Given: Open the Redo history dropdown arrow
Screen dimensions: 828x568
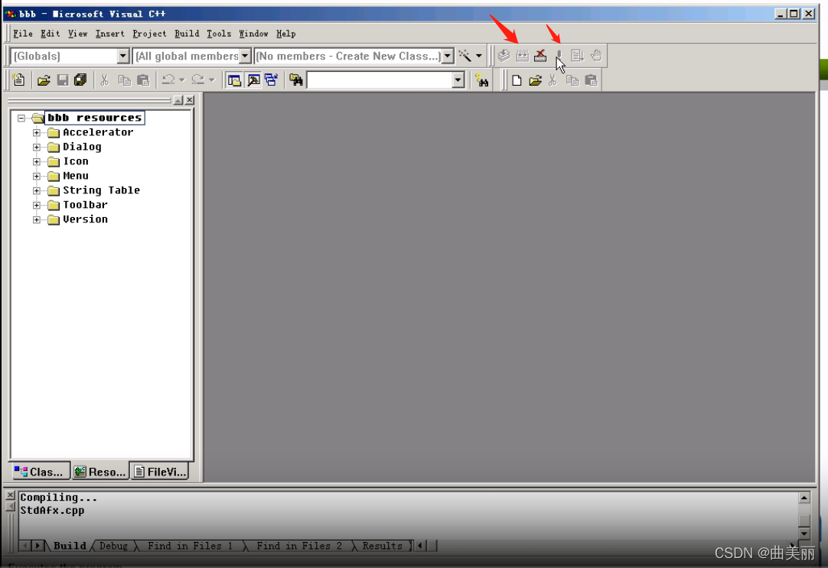Looking at the screenshot, I should point(212,80).
